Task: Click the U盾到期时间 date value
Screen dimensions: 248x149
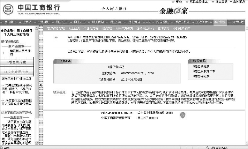Action: pos(131,80)
